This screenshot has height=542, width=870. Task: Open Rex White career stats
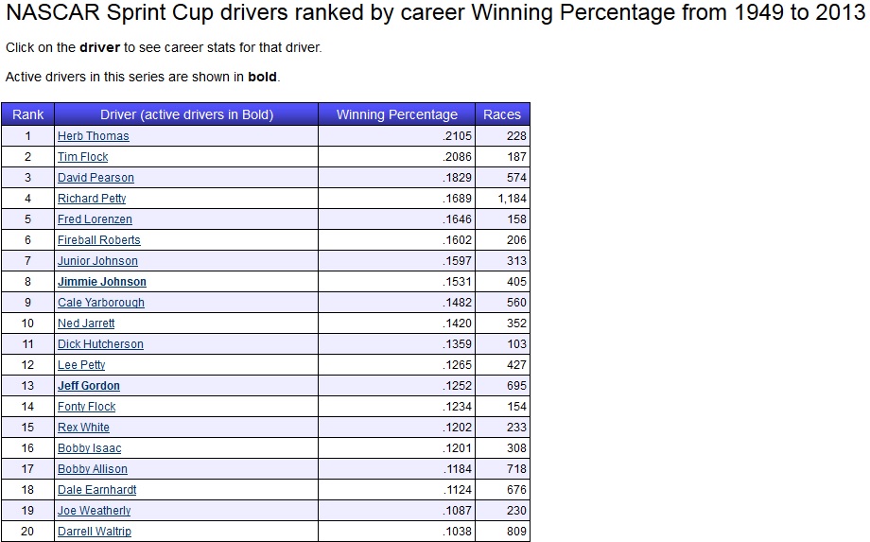83,428
